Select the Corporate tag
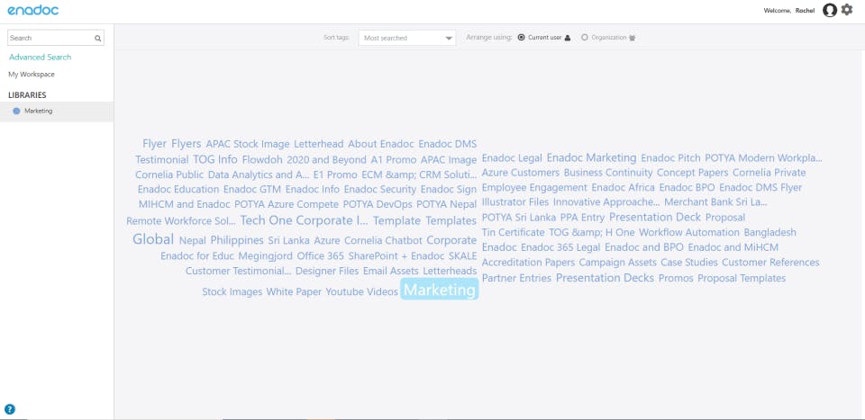Image resolution: width=865 pixels, height=420 pixels. tap(451, 240)
